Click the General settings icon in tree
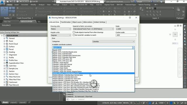Viewport: 187px width, 105px height. coord(7,38)
